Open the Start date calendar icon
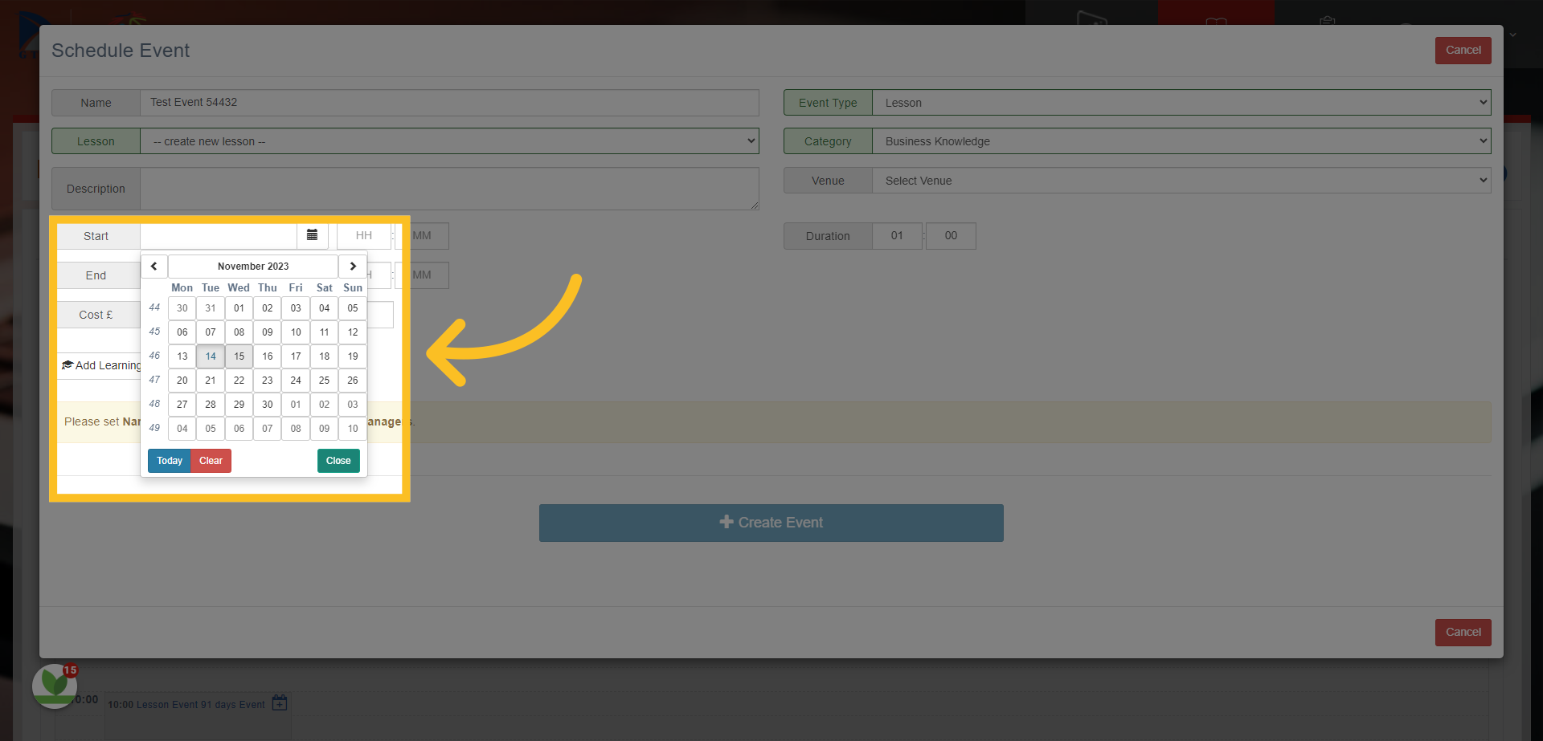The width and height of the screenshot is (1543, 741). click(313, 235)
